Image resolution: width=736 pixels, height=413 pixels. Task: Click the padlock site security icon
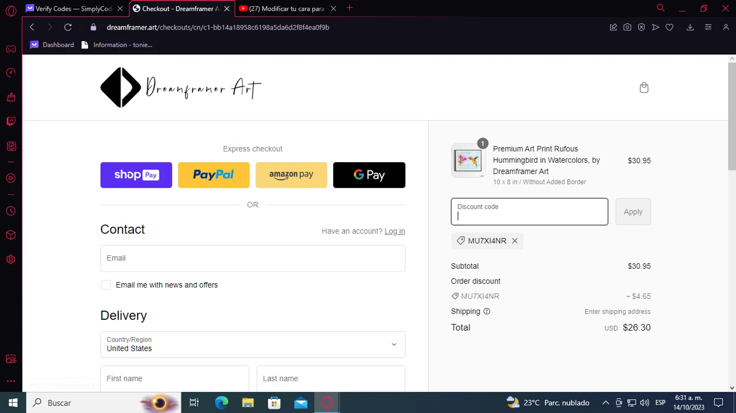(x=94, y=27)
